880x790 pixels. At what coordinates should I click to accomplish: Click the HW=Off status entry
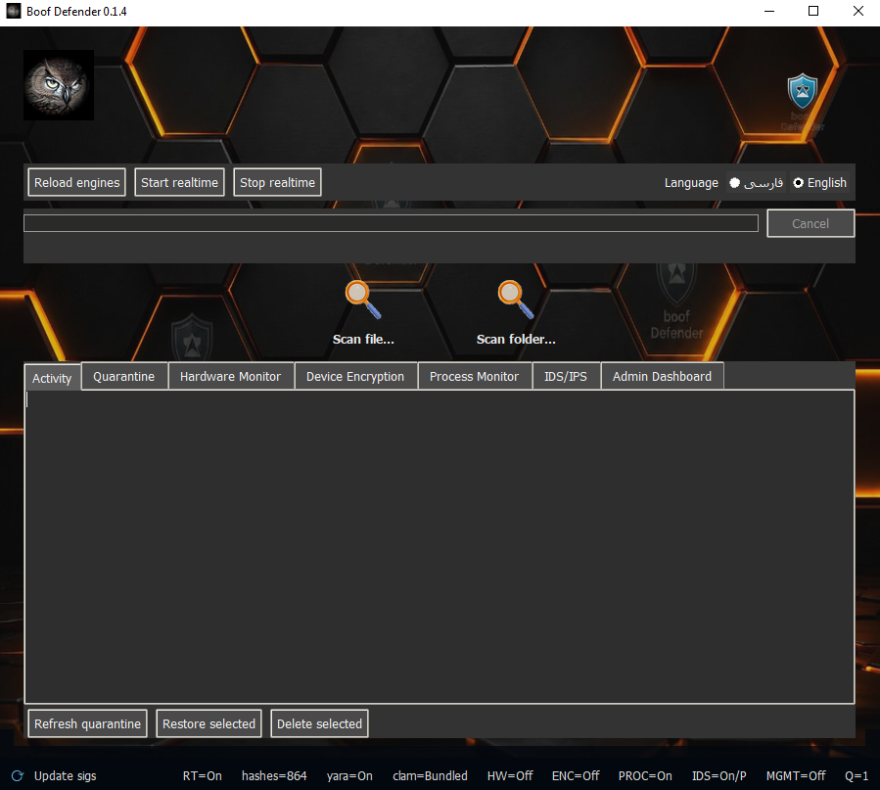click(x=510, y=776)
